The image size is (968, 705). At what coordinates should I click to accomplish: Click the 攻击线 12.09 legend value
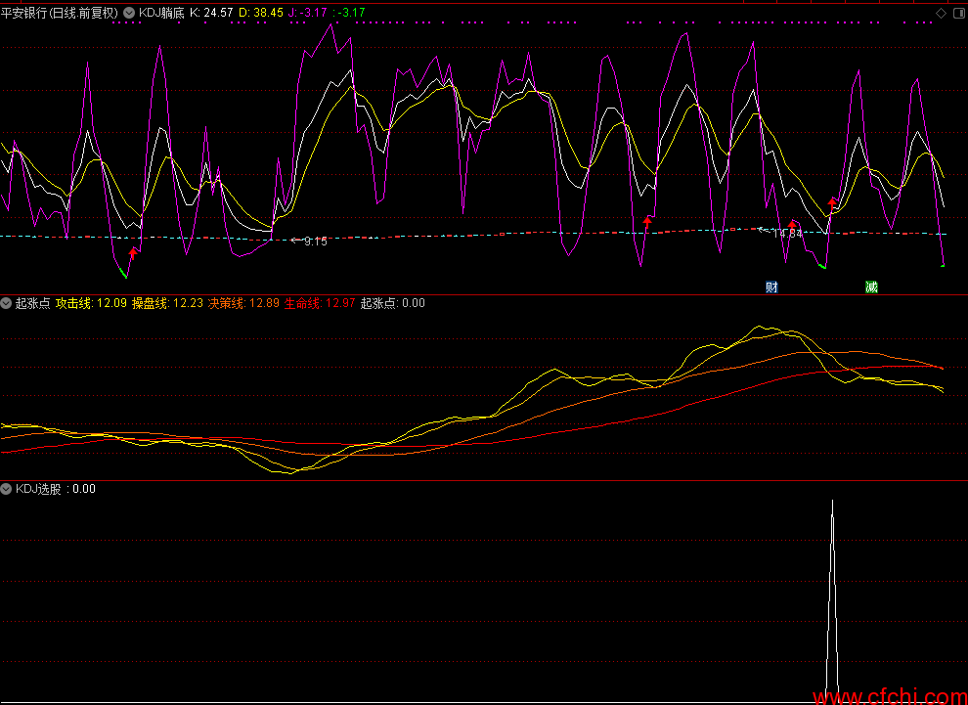point(91,303)
